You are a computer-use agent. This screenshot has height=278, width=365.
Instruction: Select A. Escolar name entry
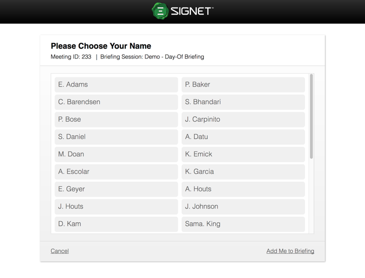[116, 171]
